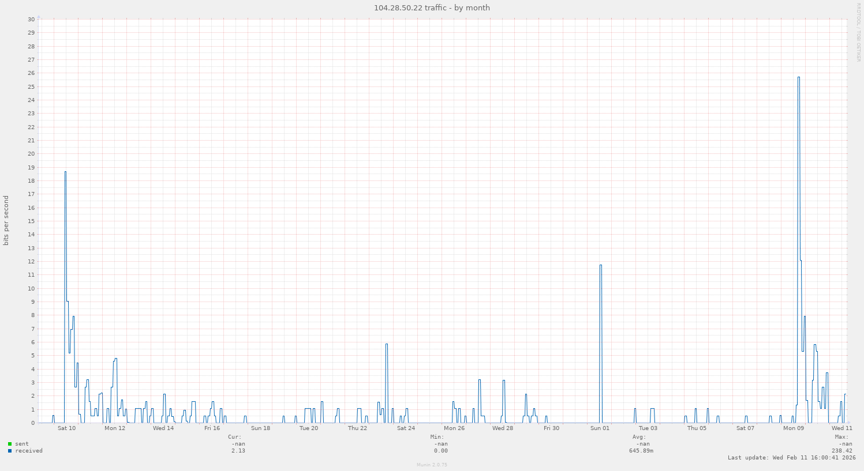This screenshot has width=864, height=471.
Task: Click the 'Sat 10' date label
Action: (x=66, y=428)
